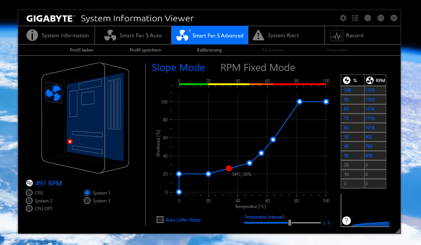Switch to System Information tab
The height and width of the screenshot is (245, 421).
(57, 35)
